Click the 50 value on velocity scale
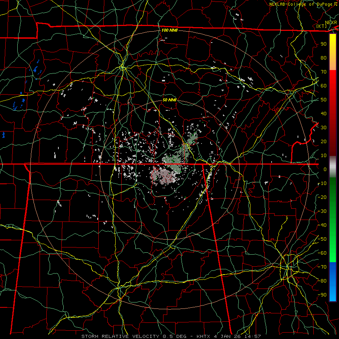This screenshot has height=339, width=339. (324, 100)
